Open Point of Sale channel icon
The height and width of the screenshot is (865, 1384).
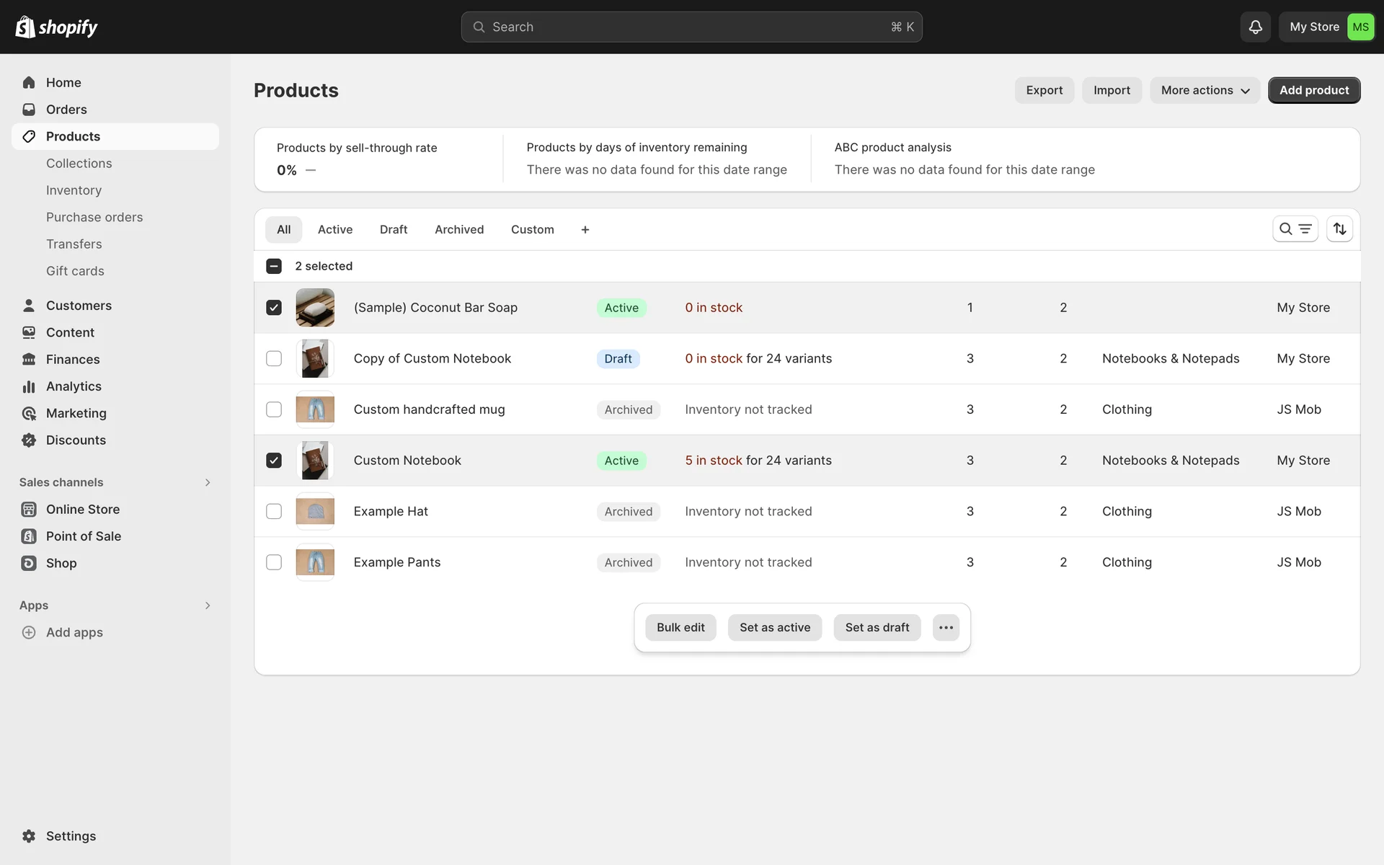click(29, 536)
